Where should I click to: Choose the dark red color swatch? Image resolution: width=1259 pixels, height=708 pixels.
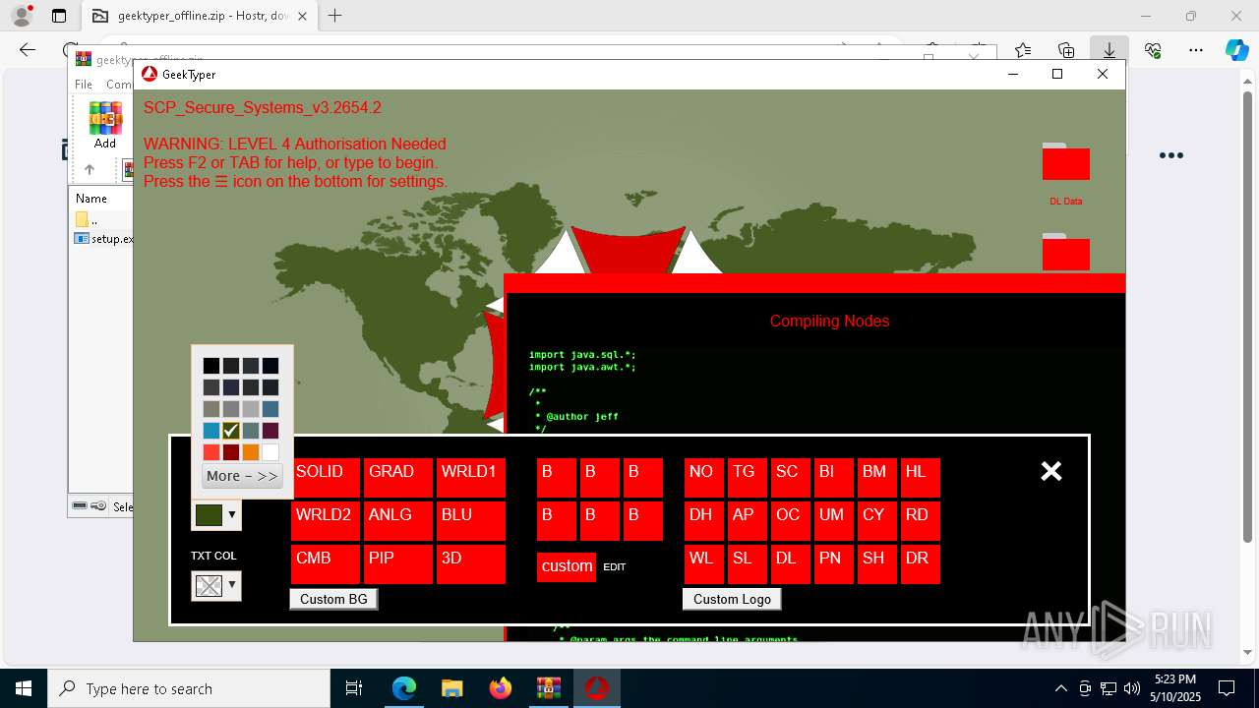pos(231,452)
